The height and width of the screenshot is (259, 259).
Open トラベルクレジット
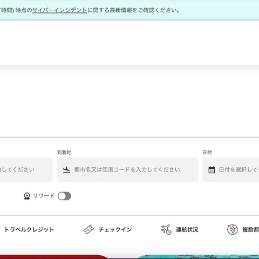tap(29, 229)
